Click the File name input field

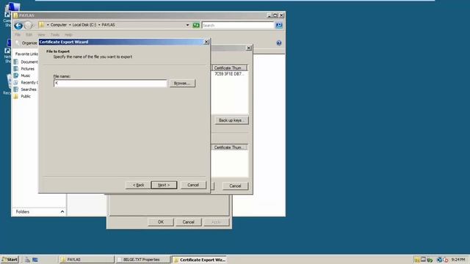coord(110,83)
